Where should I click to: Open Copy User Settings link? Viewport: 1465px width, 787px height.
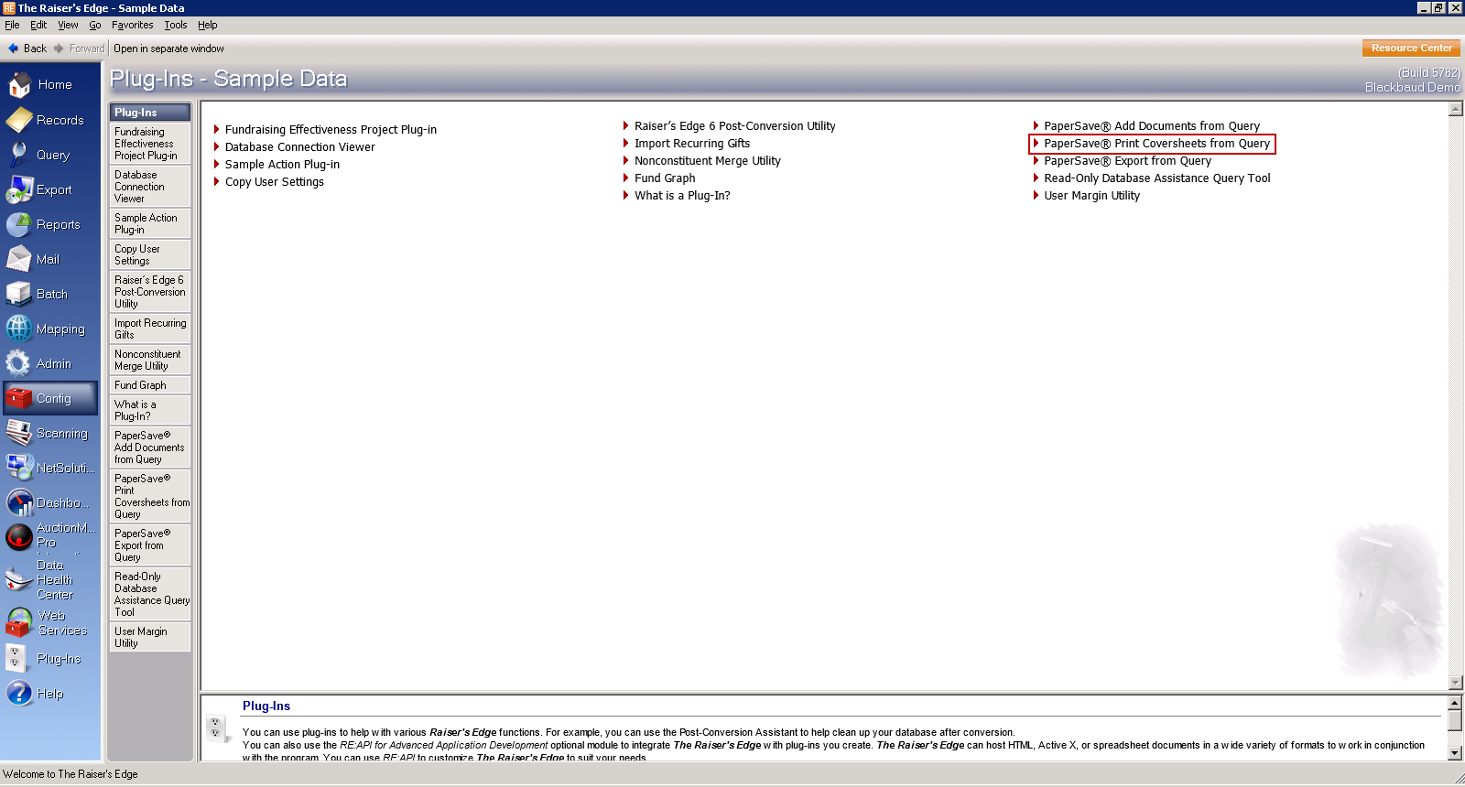pos(274,182)
